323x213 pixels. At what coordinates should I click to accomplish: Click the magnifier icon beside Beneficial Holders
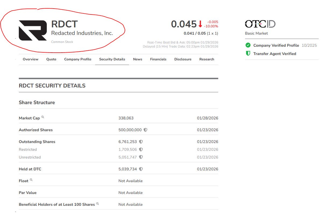(98, 204)
